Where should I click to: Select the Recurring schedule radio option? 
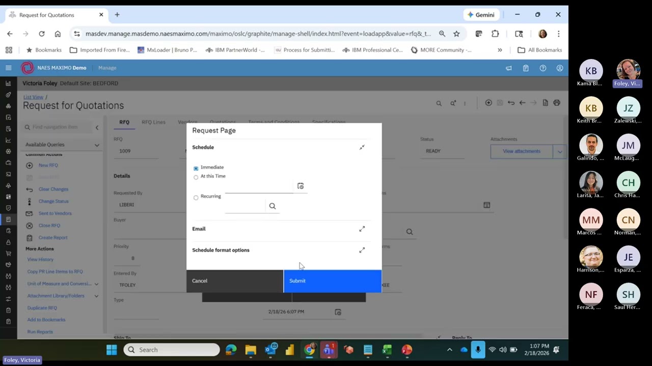[x=196, y=197]
